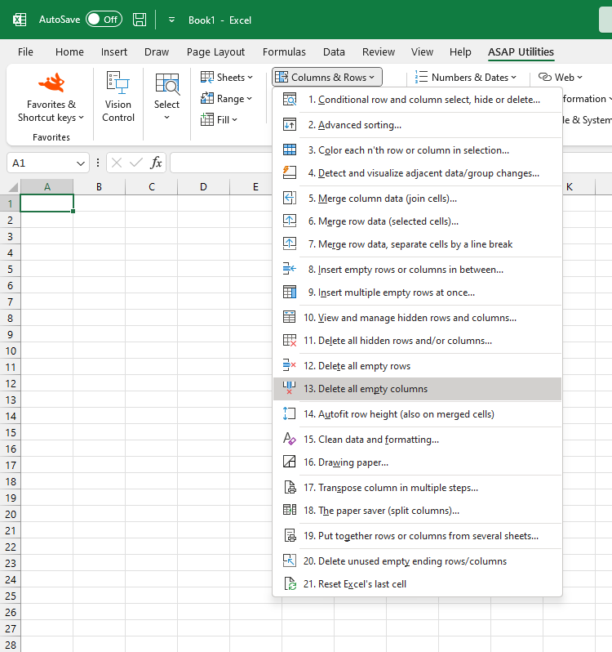This screenshot has width=612, height=652.
Task: Select column B header
Action: tap(99, 187)
